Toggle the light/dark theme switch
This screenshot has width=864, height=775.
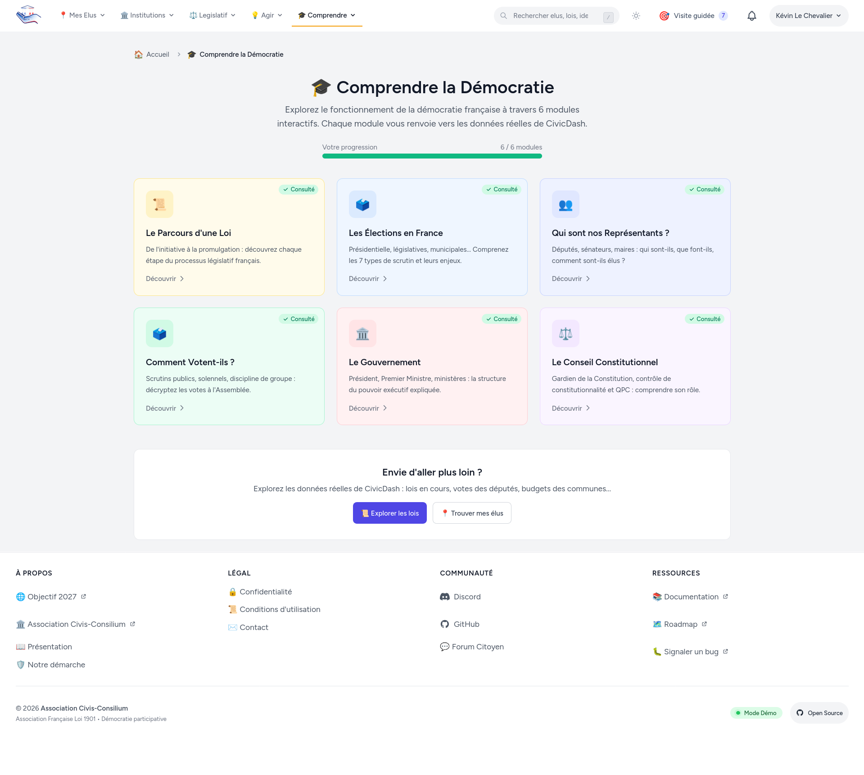(636, 16)
